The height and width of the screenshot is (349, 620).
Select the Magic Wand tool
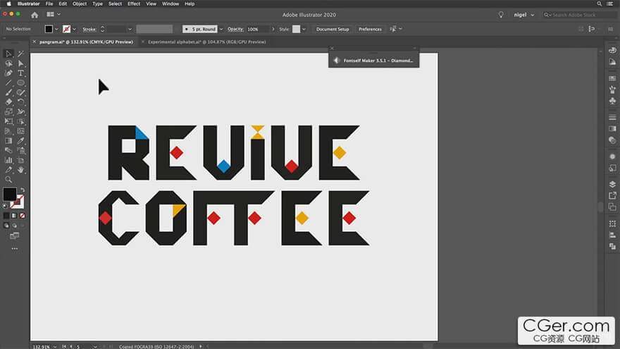click(20, 54)
